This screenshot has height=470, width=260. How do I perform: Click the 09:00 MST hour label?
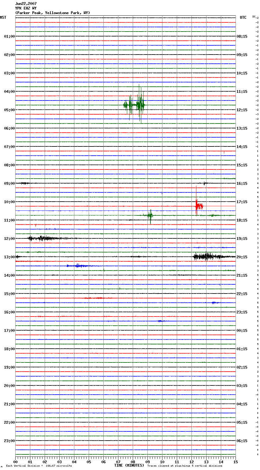9,184
